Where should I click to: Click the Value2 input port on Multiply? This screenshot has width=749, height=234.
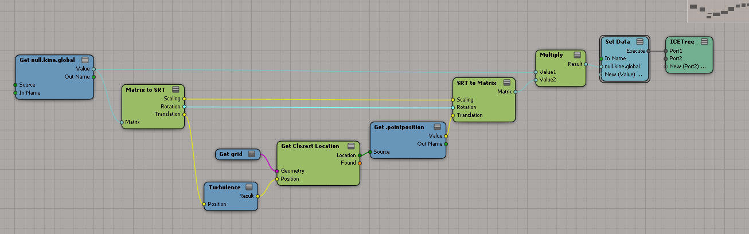[x=535, y=80]
